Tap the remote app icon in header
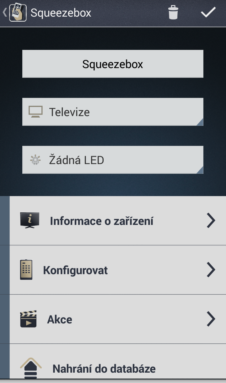The height and width of the screenshot is (383, 226). (x=18, y=13)
